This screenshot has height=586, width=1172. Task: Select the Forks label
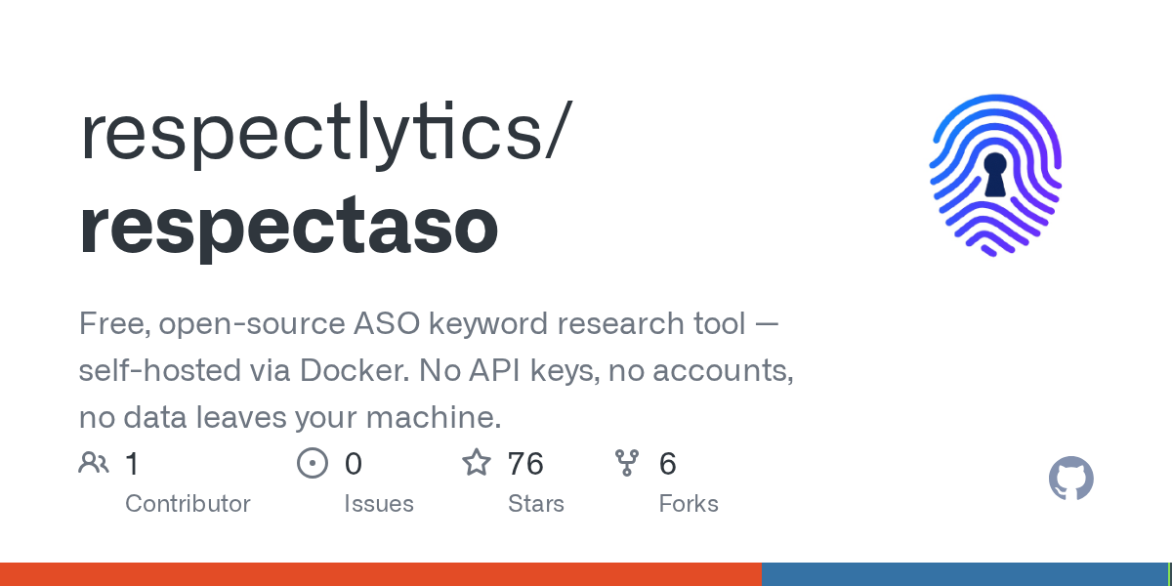coord(689,504)
